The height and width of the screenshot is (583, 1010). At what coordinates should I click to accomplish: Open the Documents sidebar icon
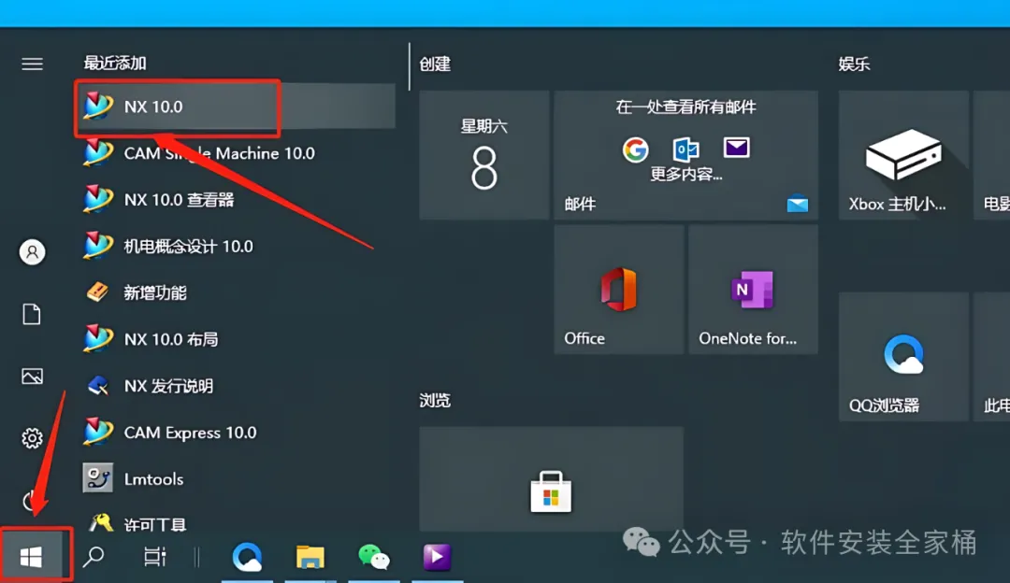32,314
